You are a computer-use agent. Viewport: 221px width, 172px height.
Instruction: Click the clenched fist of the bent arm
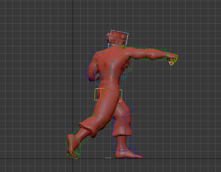[94, 76]
